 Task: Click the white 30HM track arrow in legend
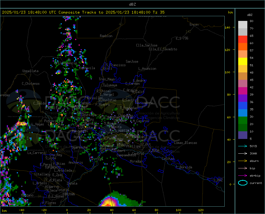pos(243,154)
